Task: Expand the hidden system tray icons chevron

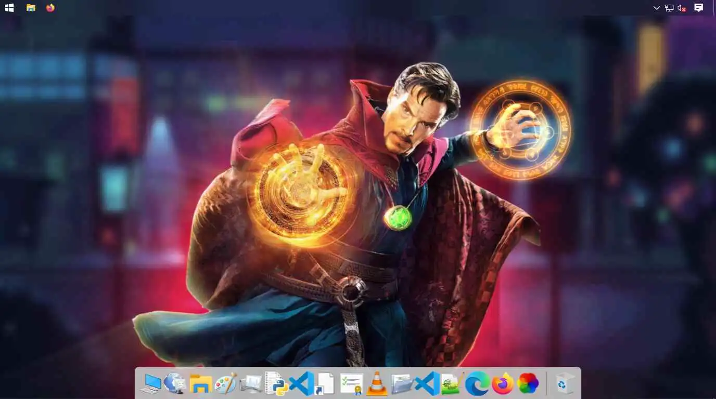Action: pos(657,8)
